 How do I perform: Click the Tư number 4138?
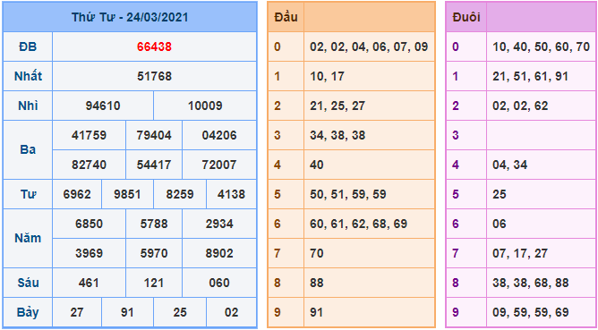tap(231, 194)
